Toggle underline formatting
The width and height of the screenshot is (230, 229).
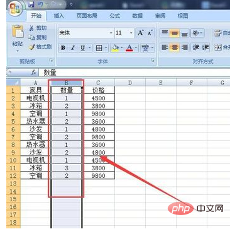[x=83, y=48]
